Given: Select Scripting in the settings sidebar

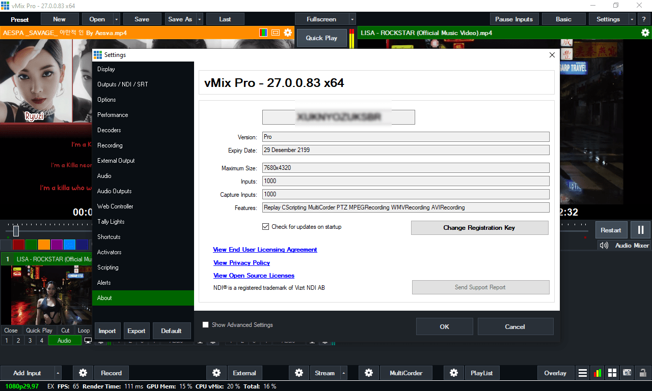Looking at the screenshot, I should [x=143, y=267].
